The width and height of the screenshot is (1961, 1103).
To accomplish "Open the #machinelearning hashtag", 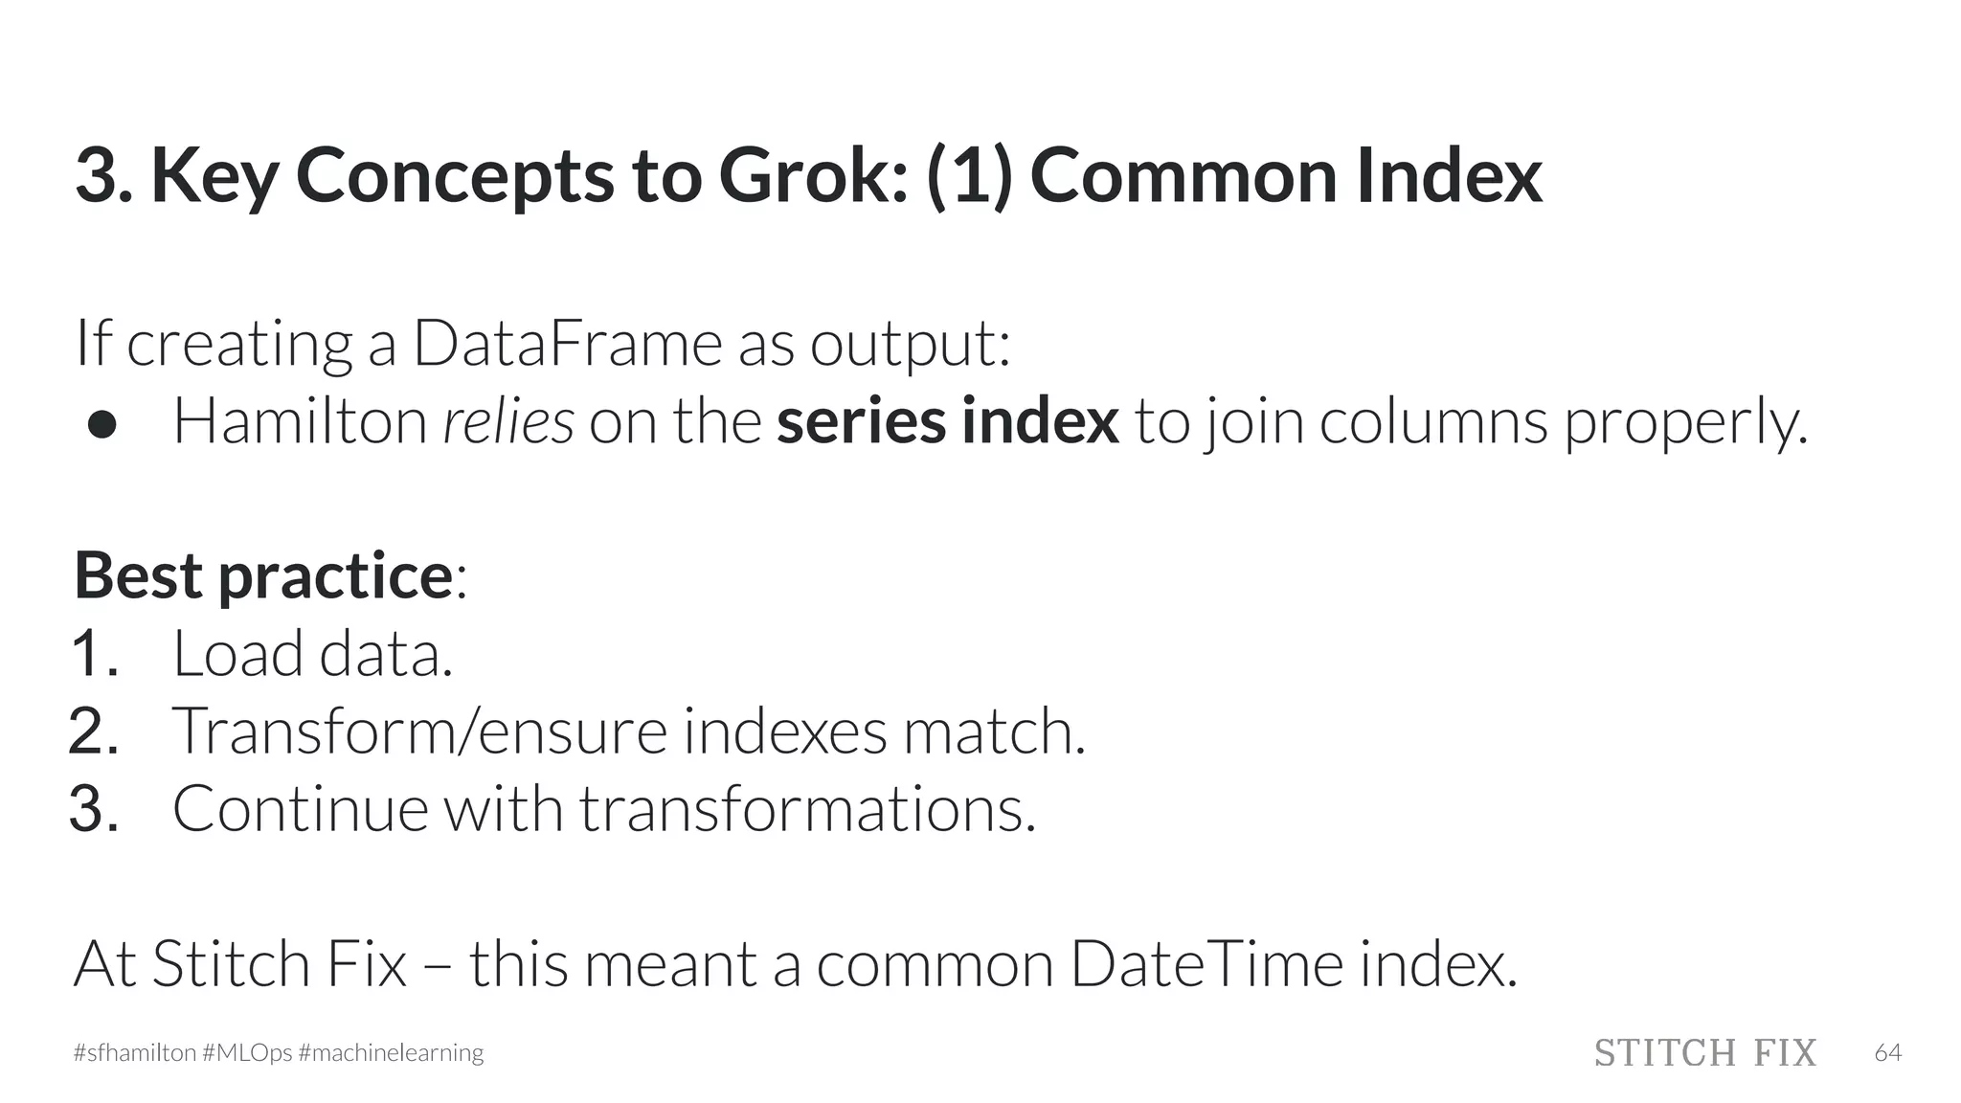I will (391, 1052).
